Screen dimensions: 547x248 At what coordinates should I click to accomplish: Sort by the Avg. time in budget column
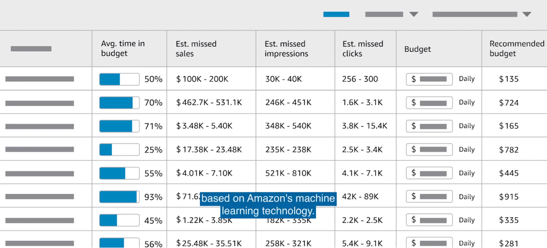tap(123, 48)
